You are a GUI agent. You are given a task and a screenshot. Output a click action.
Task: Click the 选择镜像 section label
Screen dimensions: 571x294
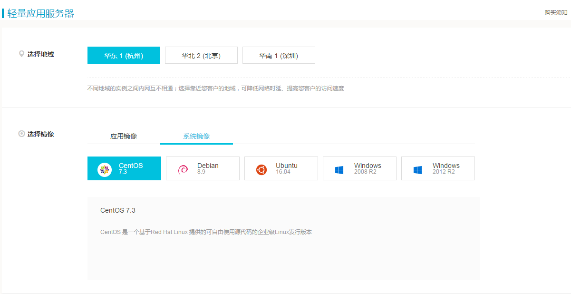coord(40,134)
